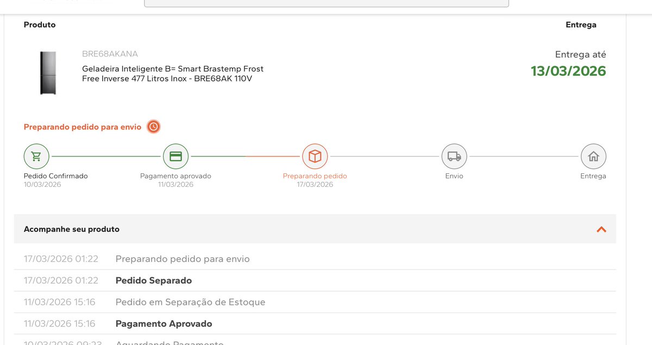Click the 11/03/2026 date under Pagamento aprovado
This screenshot has height=345, width=652.
[175, 185]
